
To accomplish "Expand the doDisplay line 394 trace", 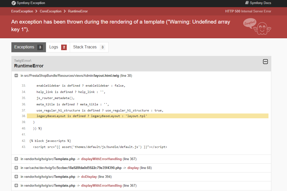I will pyautogui.click(x=16, y=177).
